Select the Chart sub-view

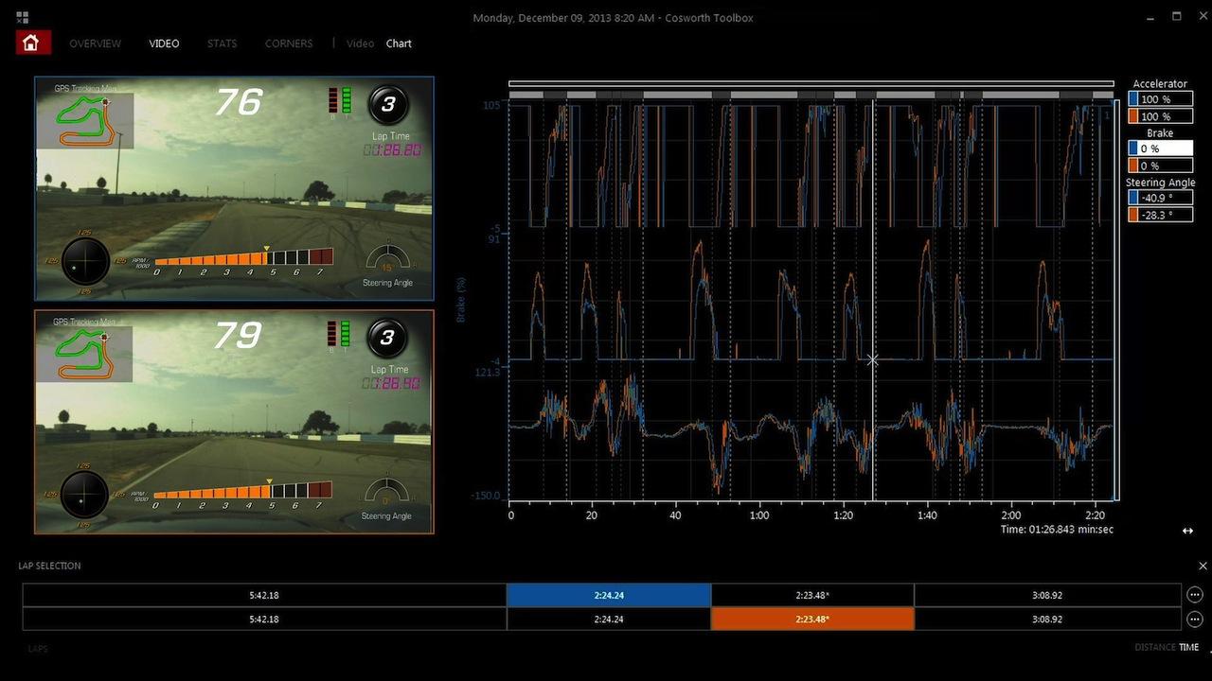click(x=399, y=44)
